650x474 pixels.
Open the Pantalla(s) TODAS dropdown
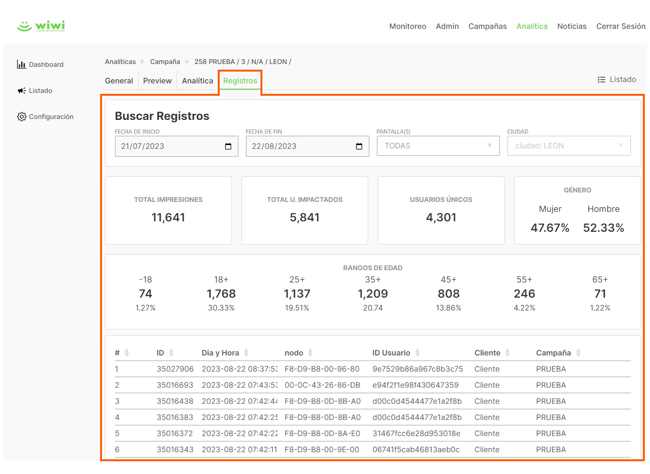(438, 146)
